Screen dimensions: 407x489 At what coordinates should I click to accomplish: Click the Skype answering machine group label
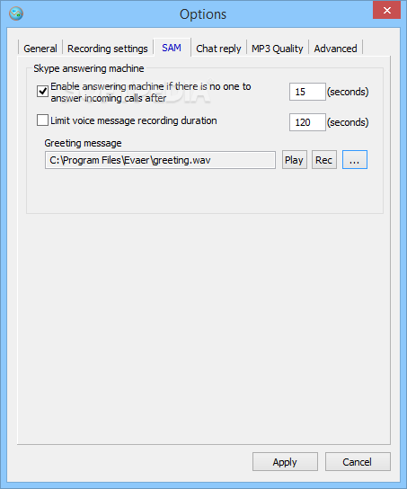pos(89,68)
